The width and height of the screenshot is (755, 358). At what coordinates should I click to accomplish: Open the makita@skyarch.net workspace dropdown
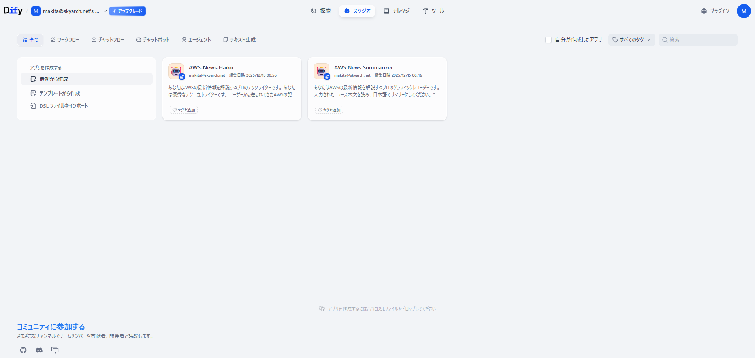click(70, 11)
